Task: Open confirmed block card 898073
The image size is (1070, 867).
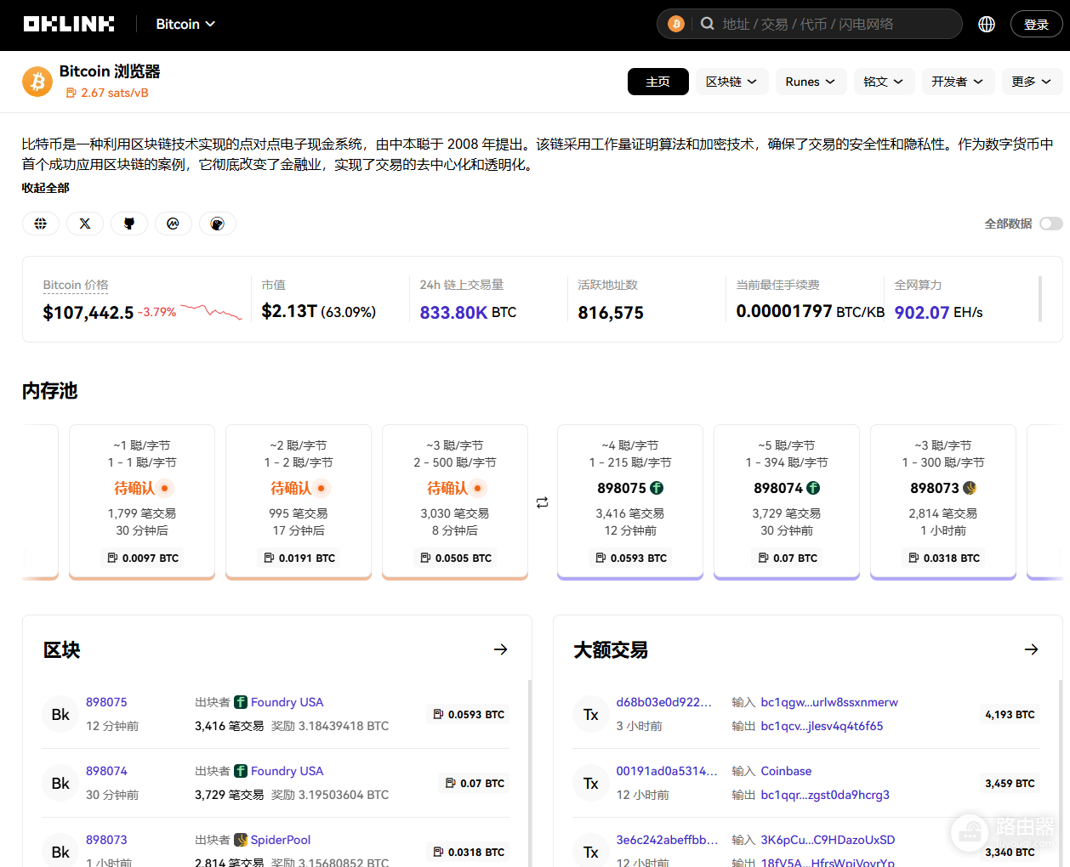Action: (943, 501)
